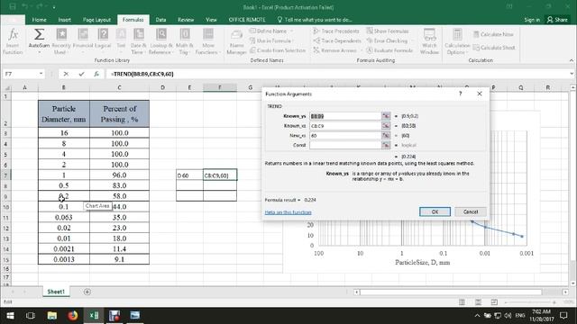This screenshot has width=577, height=324.
Task: Switch to the View ribbon tab
Action: pos(211,20)
